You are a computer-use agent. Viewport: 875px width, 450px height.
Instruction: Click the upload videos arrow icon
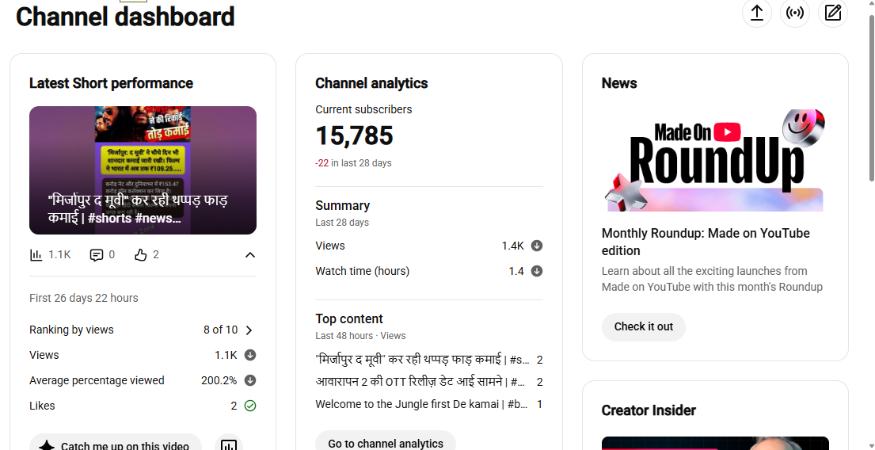coord(757,13)
